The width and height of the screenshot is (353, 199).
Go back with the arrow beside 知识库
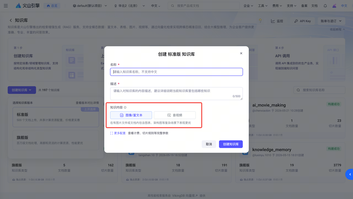[x=11, y=20]
